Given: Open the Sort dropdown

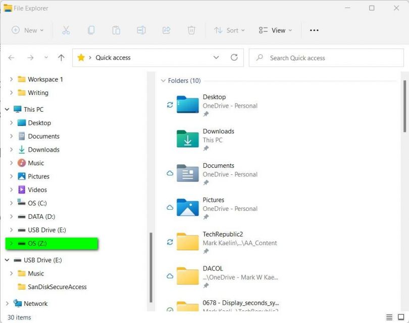Looking at the screenshot, I should pos(229,30).
